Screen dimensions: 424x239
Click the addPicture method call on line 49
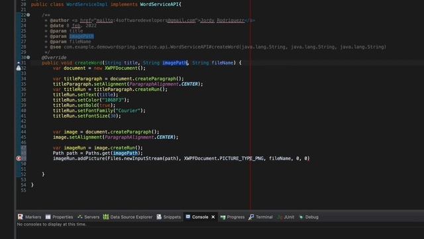coord(91,159)
